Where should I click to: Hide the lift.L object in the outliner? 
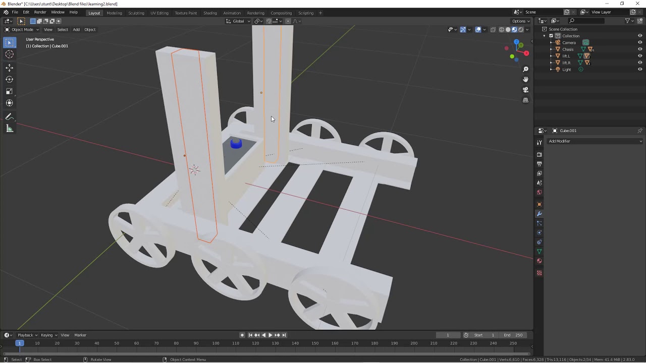click(640, 56)
